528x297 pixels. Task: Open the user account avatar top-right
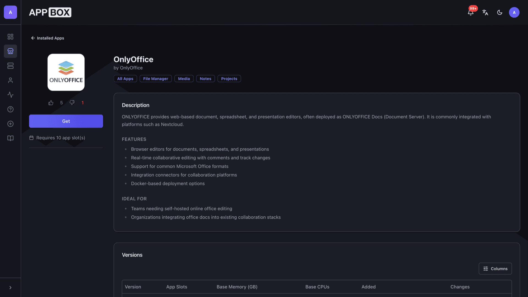coord(514,12)
